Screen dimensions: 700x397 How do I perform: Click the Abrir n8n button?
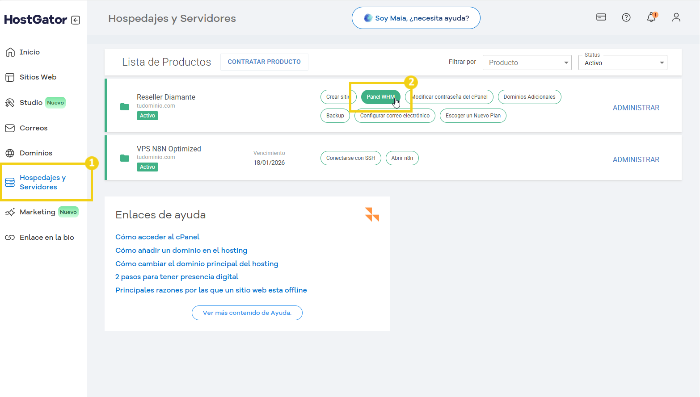(402, 158)
